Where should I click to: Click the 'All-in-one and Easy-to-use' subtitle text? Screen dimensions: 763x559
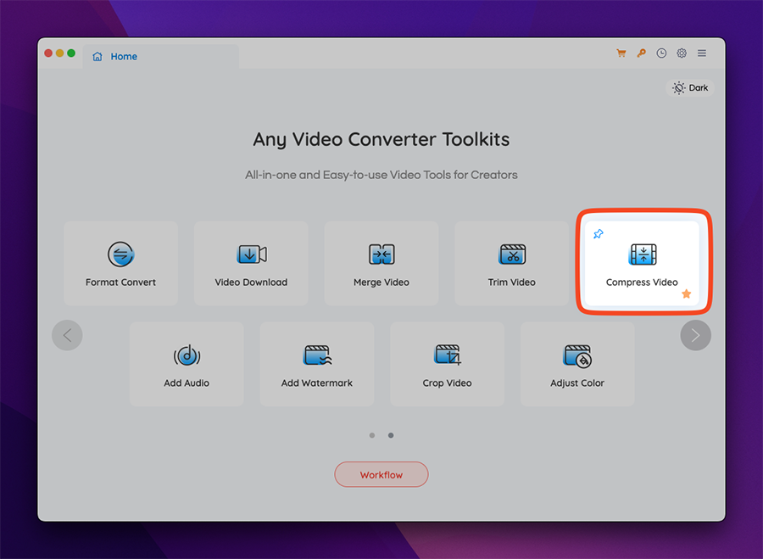[x=381, y=175]
